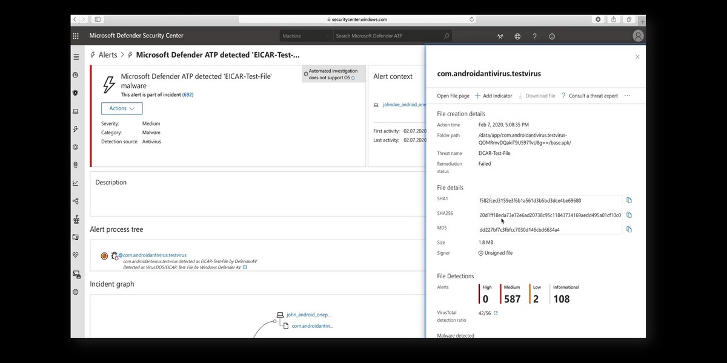Open the app launcher waffle icon
The height and width of the screenshot is (363, 727).
[x=76, y=36]
